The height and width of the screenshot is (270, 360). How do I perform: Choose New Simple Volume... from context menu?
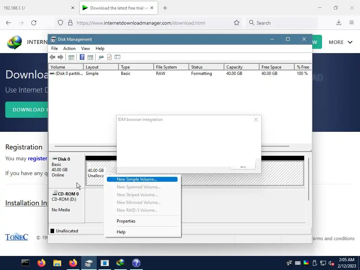[142, 179]
